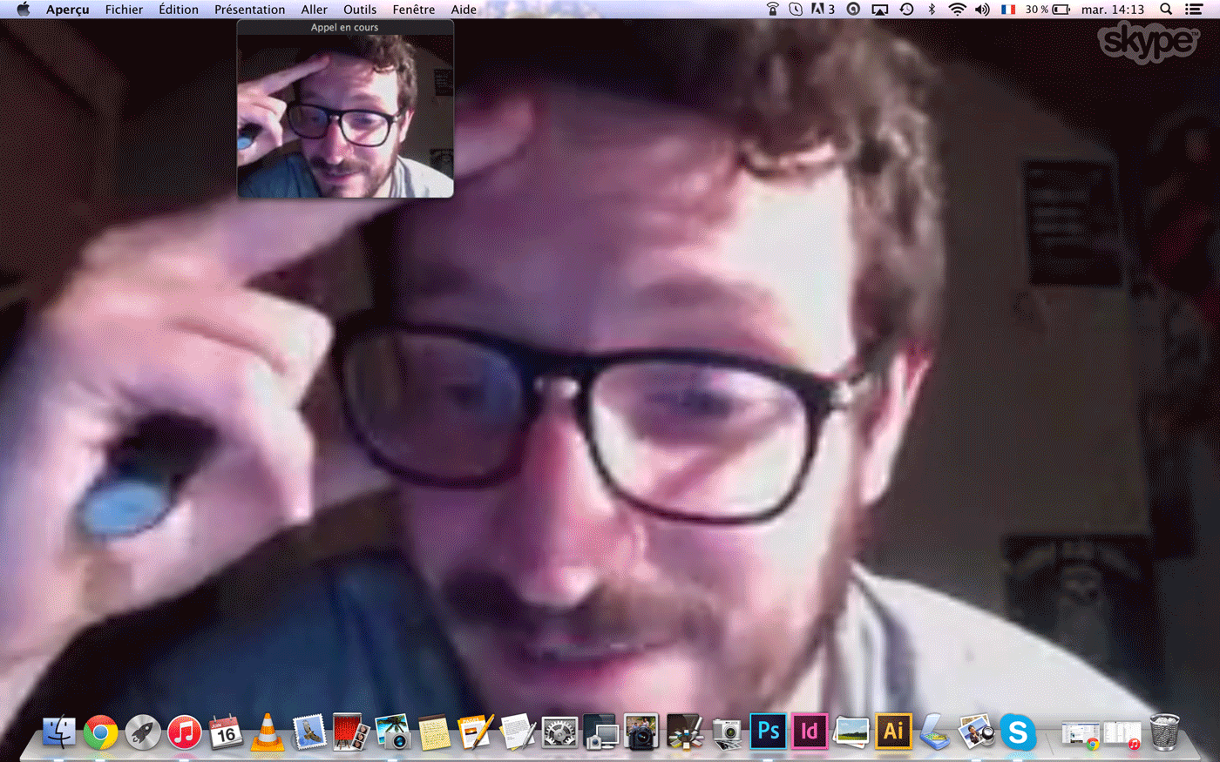Screen dimensions: 1220x762
Task: Open Notification Center list icon
Action: pos(1195,10)
